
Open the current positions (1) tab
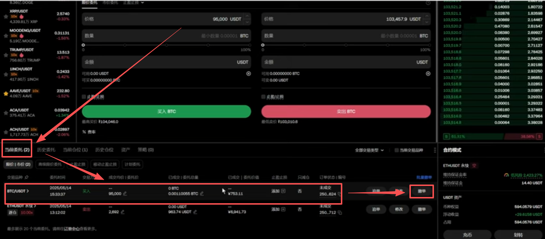tap(76, 150)
